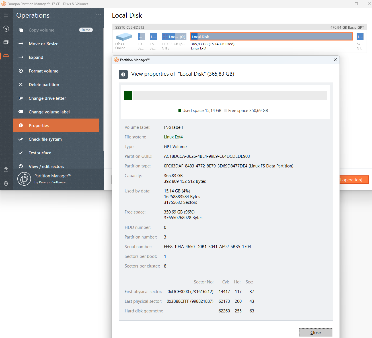The height and width of the screenshot is (338, 372).
Task: Select Change volume label
Action: [56, 112]
